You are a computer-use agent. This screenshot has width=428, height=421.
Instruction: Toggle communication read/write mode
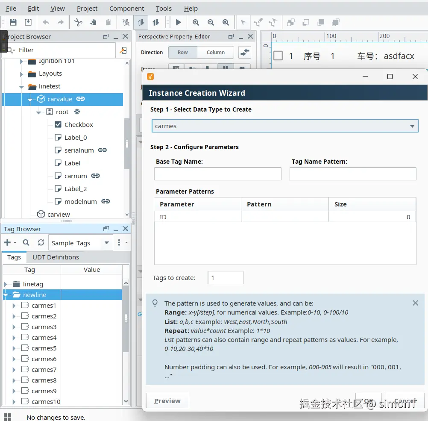[x=155, y=22]
